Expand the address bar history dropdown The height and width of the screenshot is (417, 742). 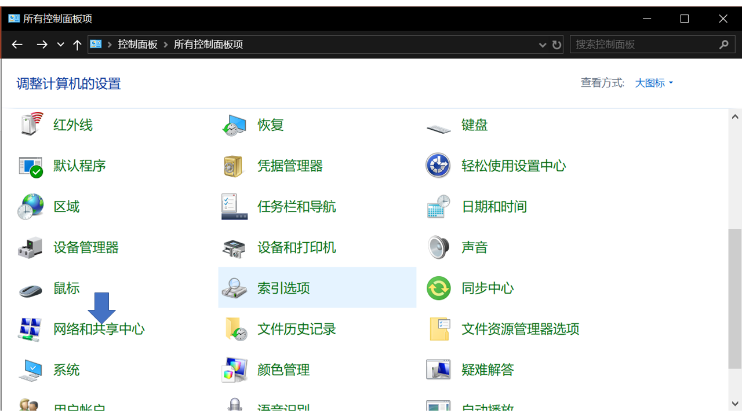pos(543,45)
